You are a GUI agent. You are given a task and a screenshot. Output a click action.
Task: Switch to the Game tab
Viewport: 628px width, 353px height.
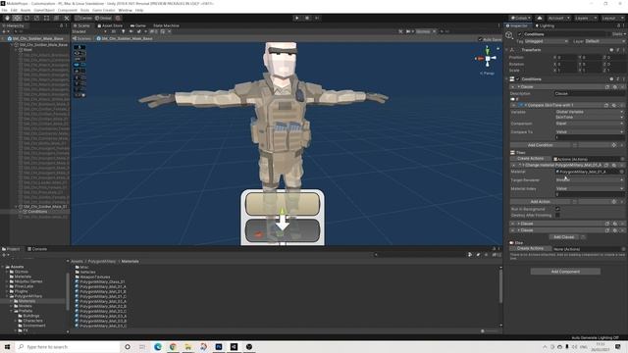pos(138,25)
